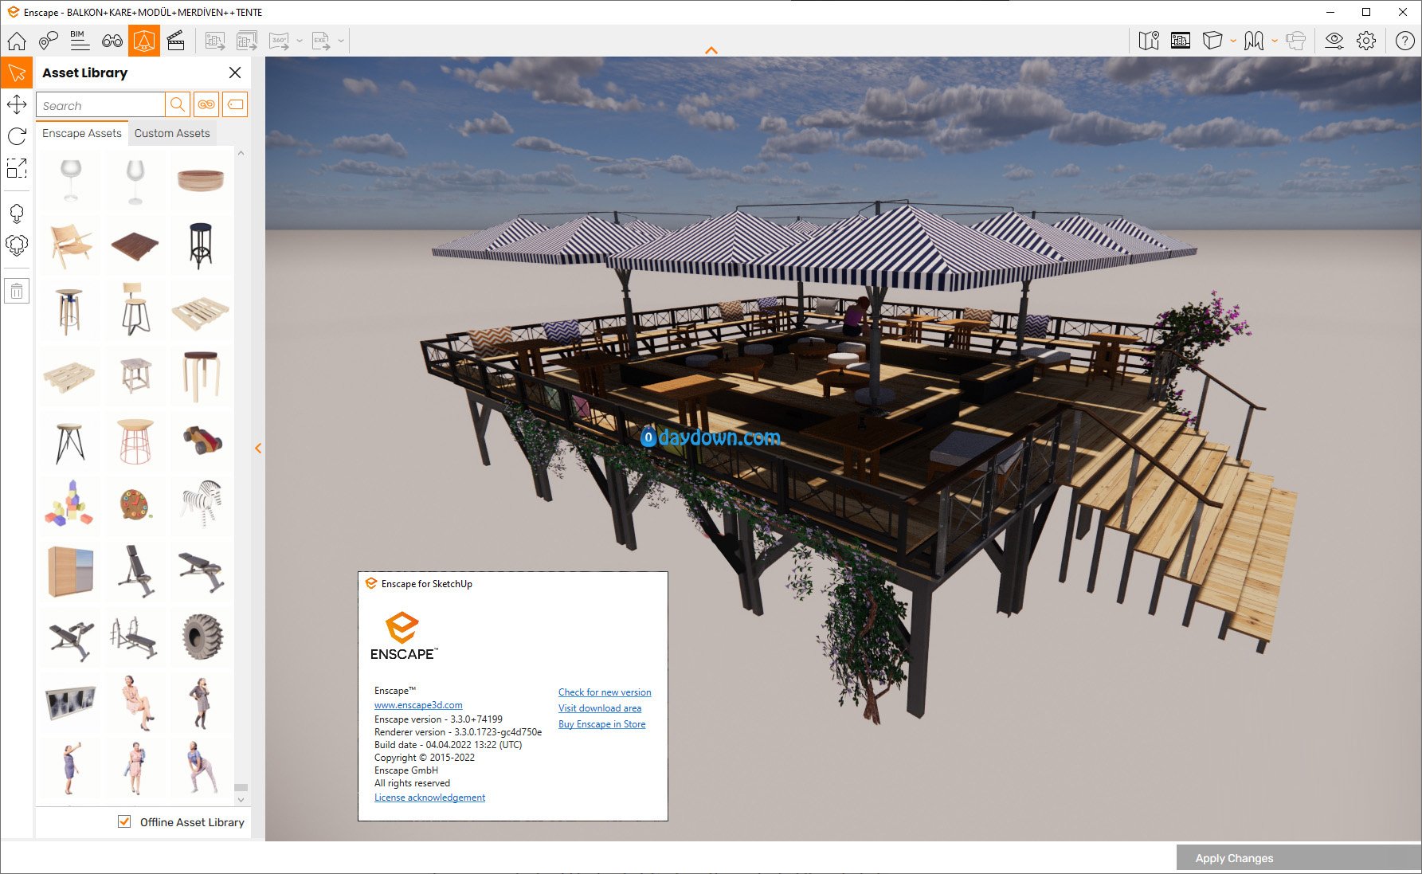The width and height of the screenshot is (1422, 874).
Task: Click the Screenshot export icon
Action: (215, 41)
